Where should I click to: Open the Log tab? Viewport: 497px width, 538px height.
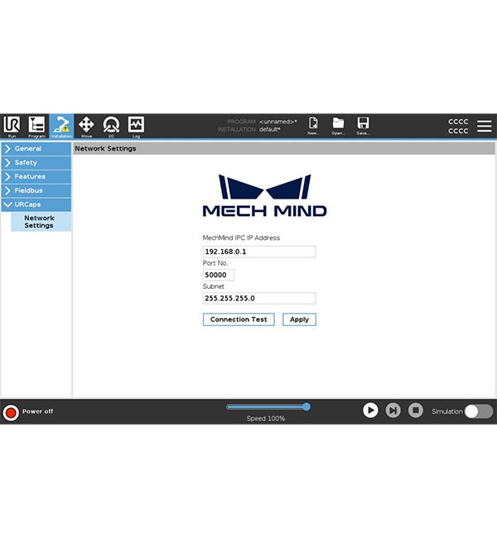click(x=136, y=127)
